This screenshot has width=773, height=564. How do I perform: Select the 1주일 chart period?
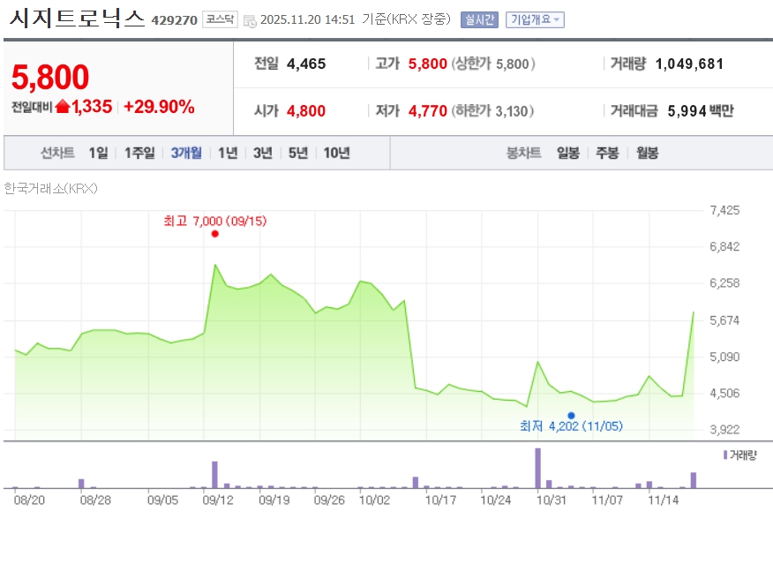pyautogui.click(x=139, y=153)
